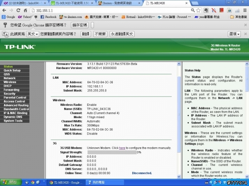249x186 pixels.
Task: Click the help pane scroll up arrow
Action: point(247,64)
